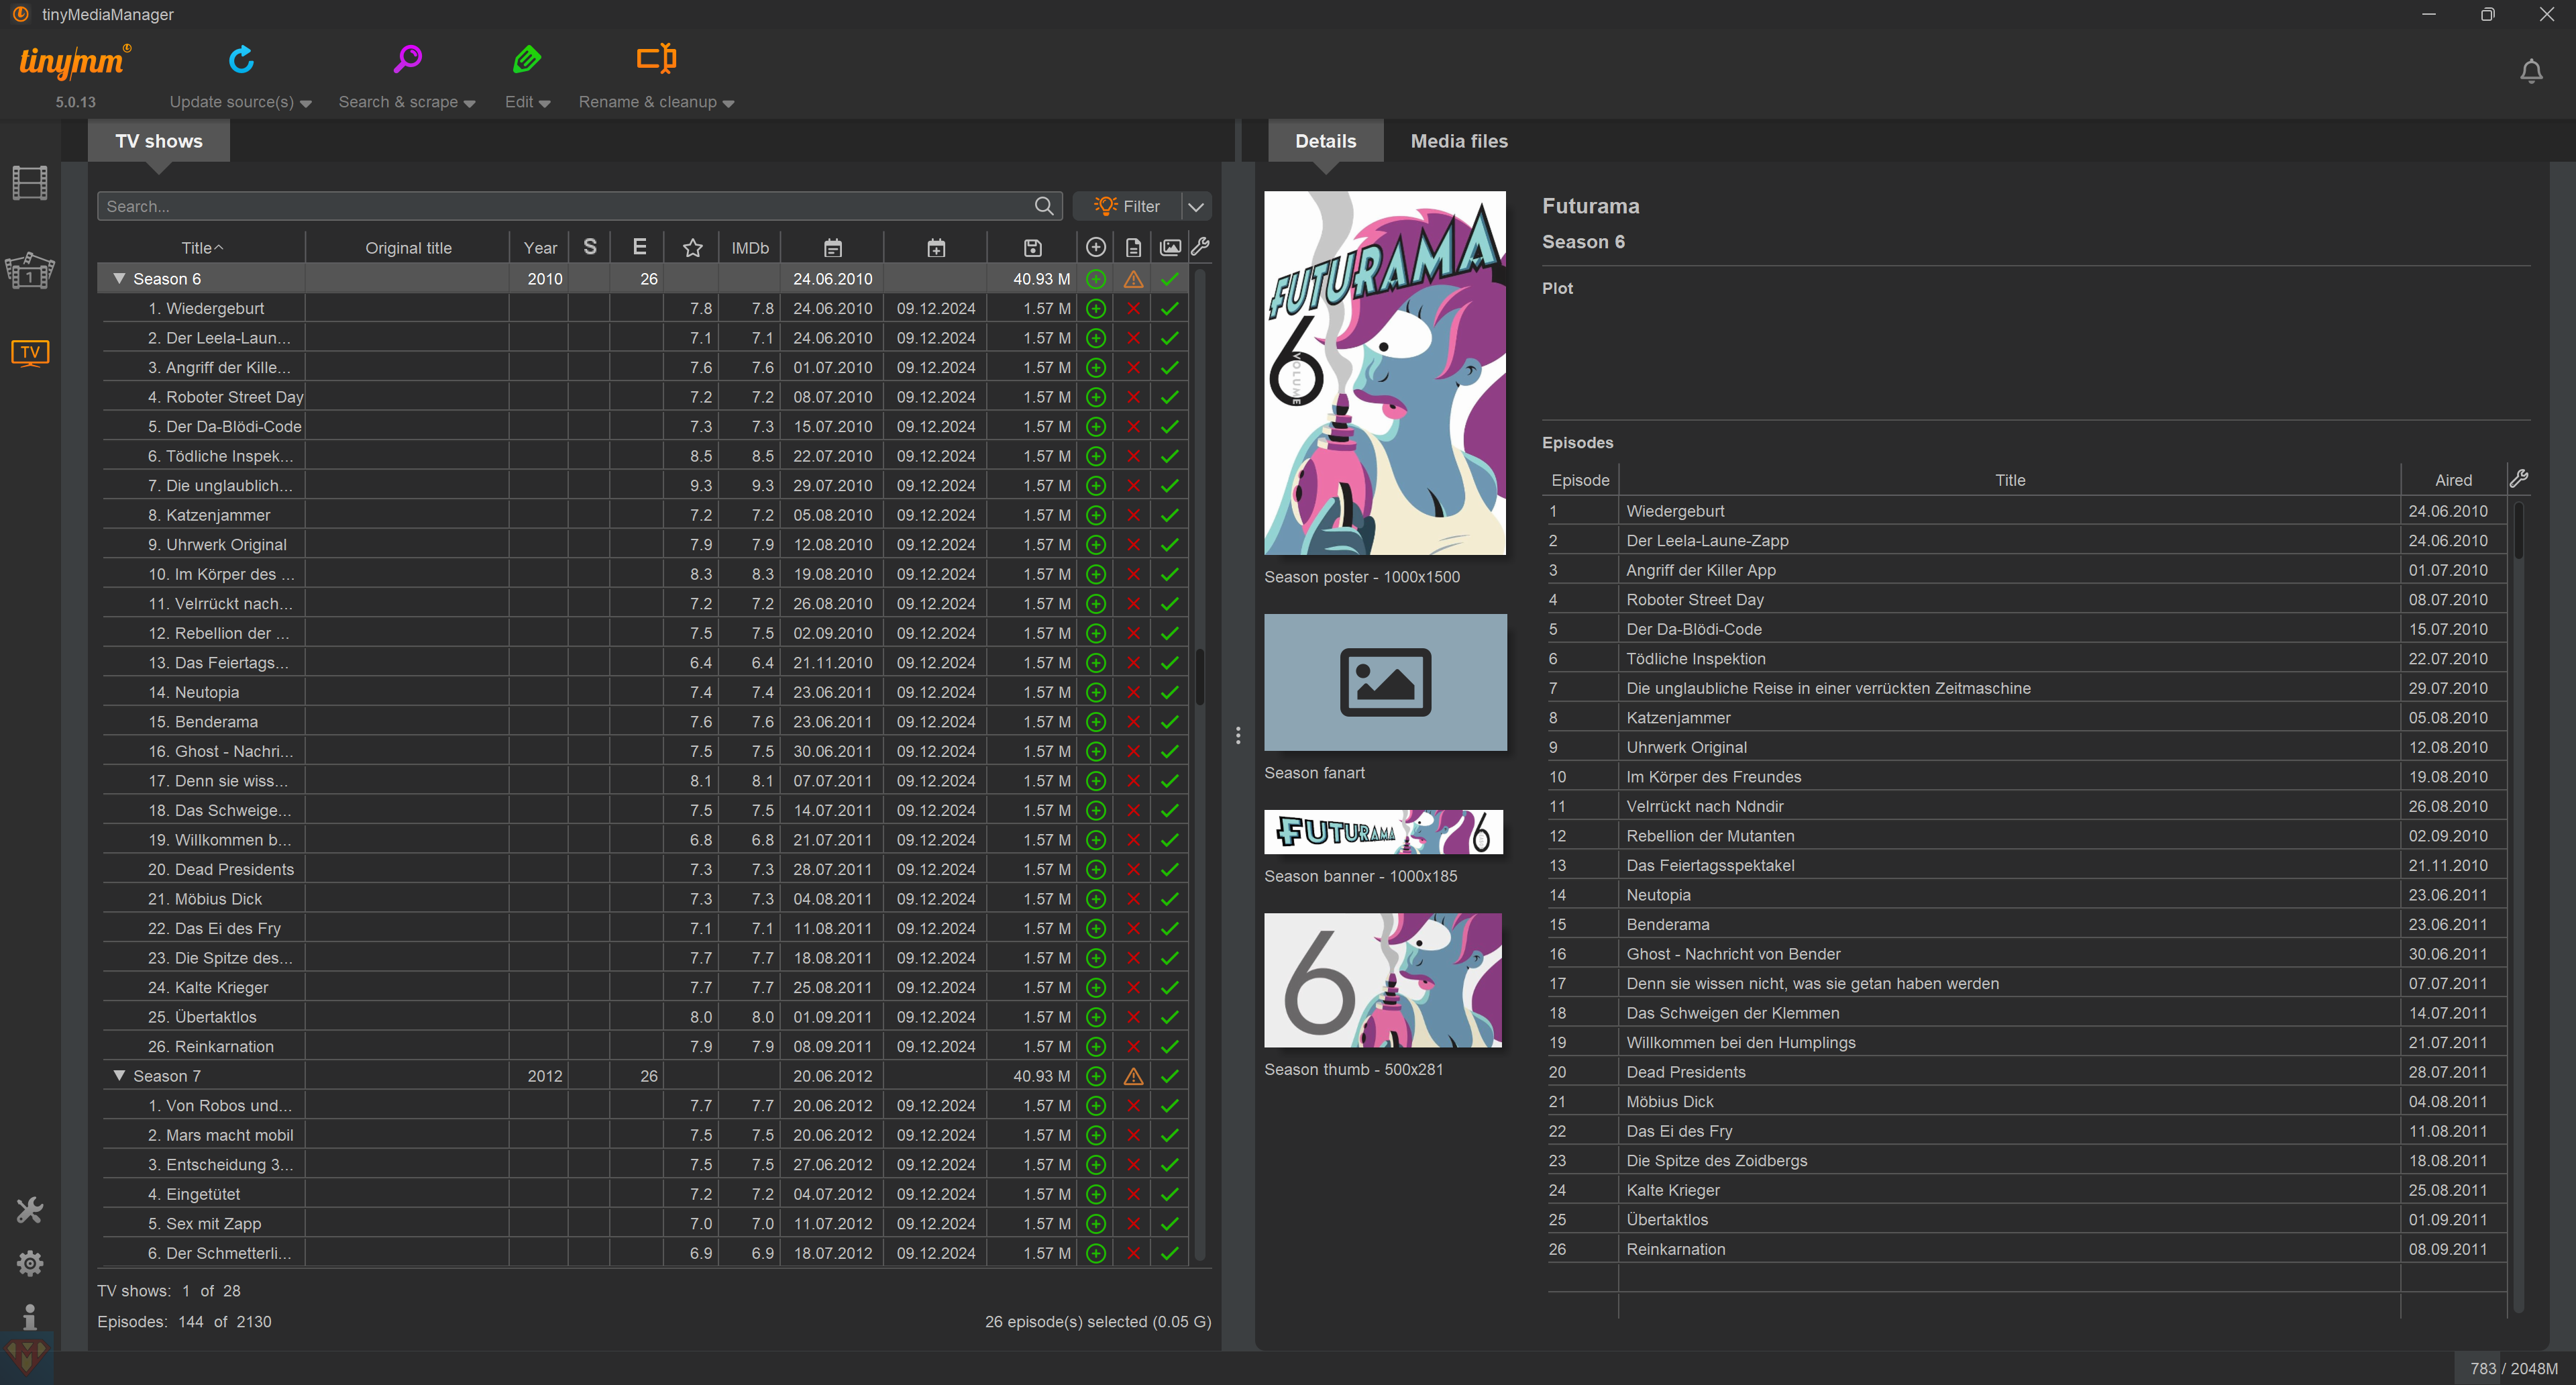Click the Edit pencil icon
Viewport: 2576px width, 1385px height.
pos(527,60)
